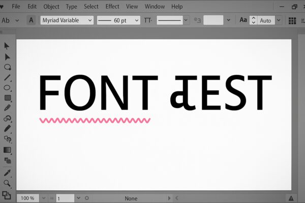The image size is (305, 203).
Task: Select the swirl tool above the Gradient tool
Action: 8,139
